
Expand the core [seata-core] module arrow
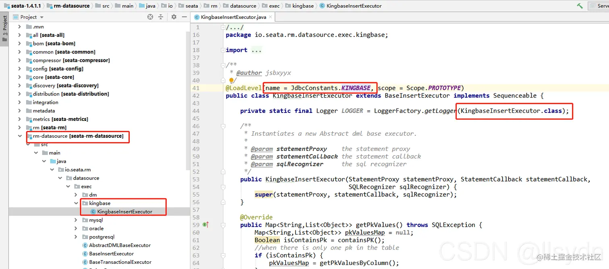point(19,77)
